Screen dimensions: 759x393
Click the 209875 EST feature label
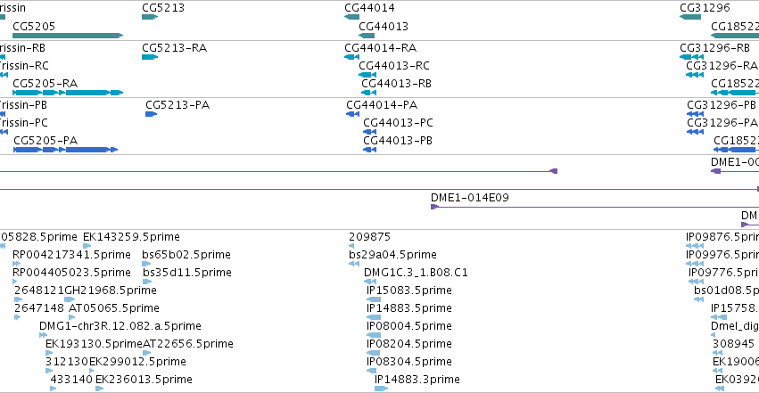coord(369,237)
